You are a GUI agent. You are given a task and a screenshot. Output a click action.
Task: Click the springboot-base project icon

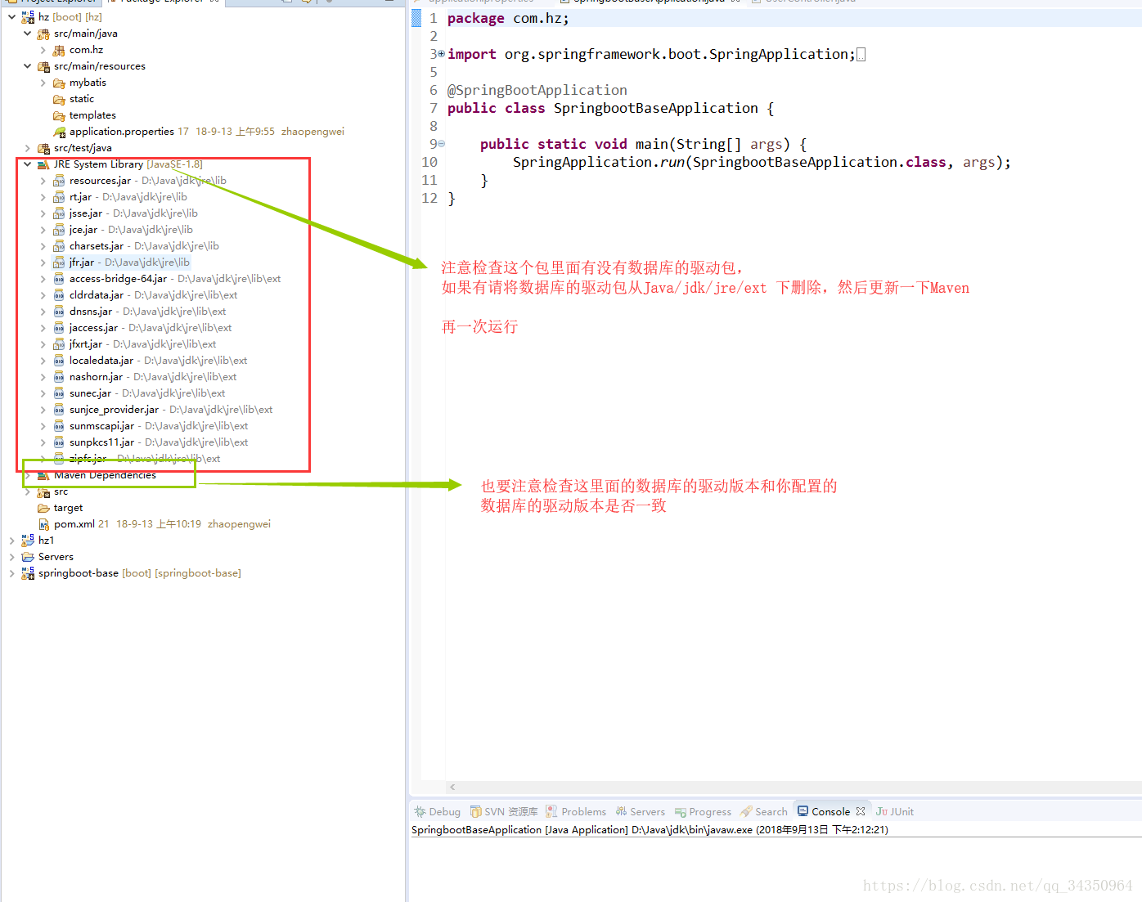[28, 573]
